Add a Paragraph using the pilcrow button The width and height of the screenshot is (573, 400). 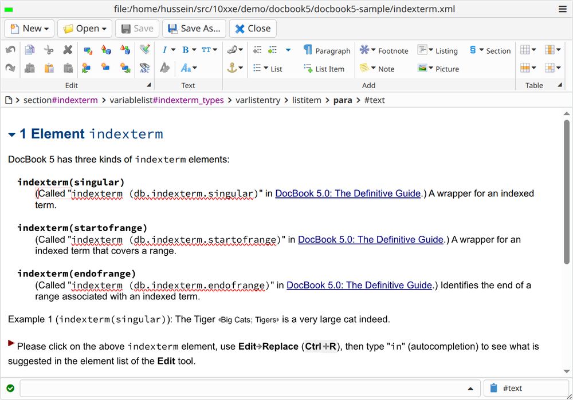click(x=327, y=50)
